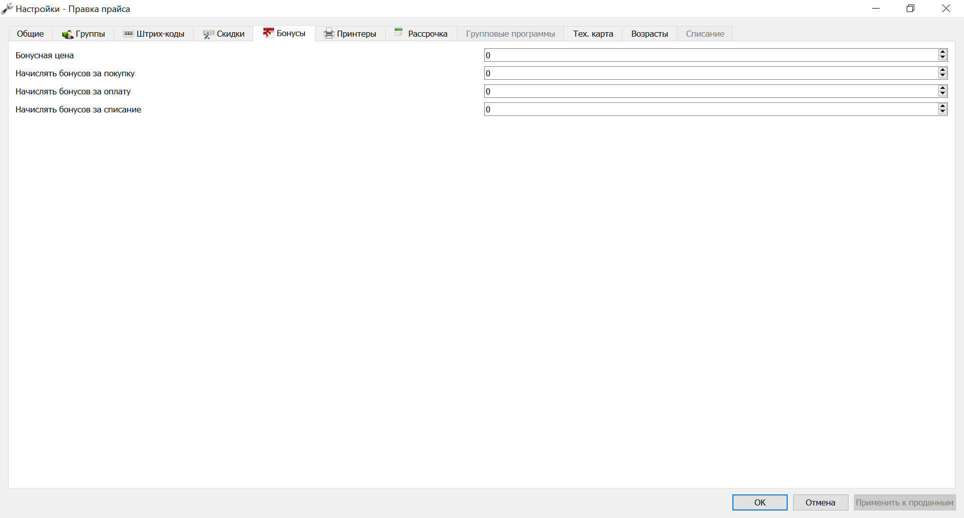Increment Начислять бонусов за покупку spinner
The height and width of the screenshot is (518, 964).
tap(942, 70)
